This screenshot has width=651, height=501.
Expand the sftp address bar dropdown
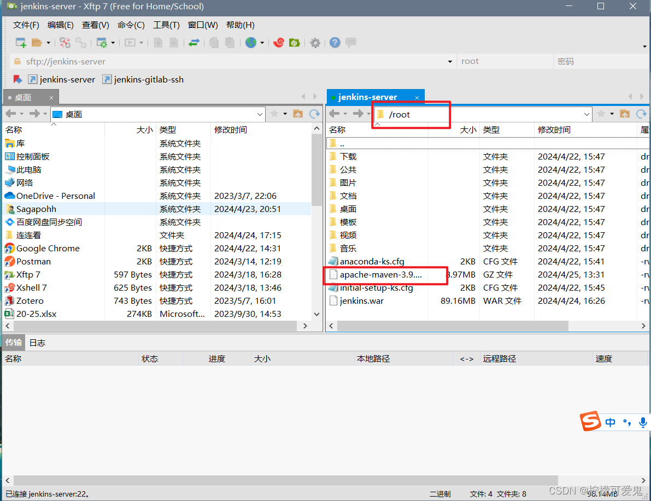tap(450, 61)
